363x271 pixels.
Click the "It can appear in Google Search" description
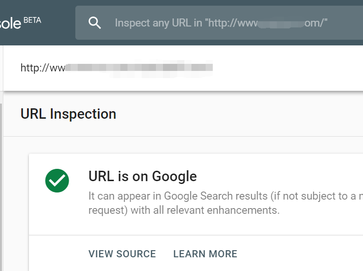pyautogui.click(x=223, y=196)
